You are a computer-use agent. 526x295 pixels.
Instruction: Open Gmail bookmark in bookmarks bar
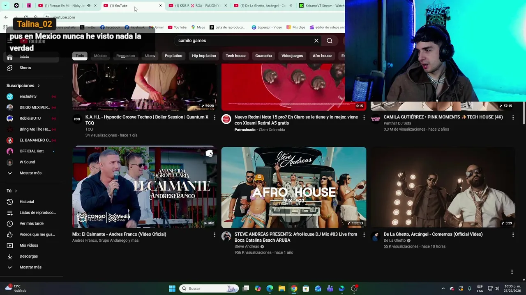(x=156, y=27)
